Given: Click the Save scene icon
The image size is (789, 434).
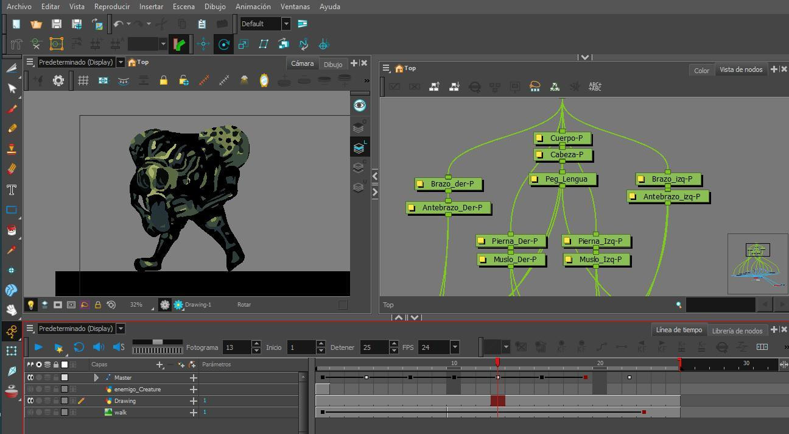Looking at the screenshot, I should 56,24.
